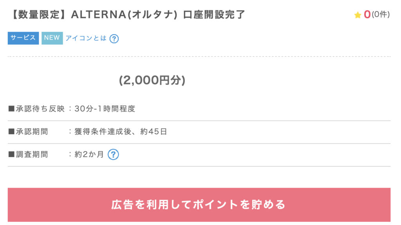The image size is (401, 225).
Task: Select the 調査期間 row label
Action: [32, 154]
